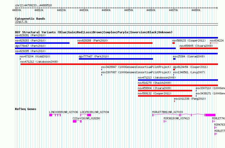Click the large final exon block of MIRLET7BHG
Screen dimensions: 225x148
click(x=210, y=115)
